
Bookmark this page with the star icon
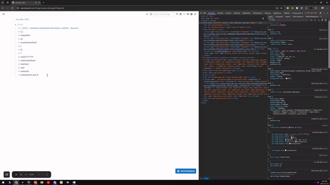click(281, 8)
